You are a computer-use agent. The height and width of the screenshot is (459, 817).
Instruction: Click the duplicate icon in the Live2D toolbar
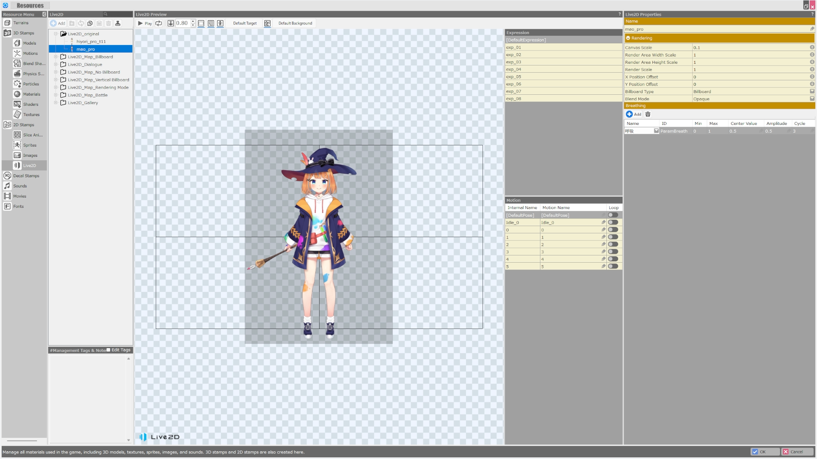90,23
